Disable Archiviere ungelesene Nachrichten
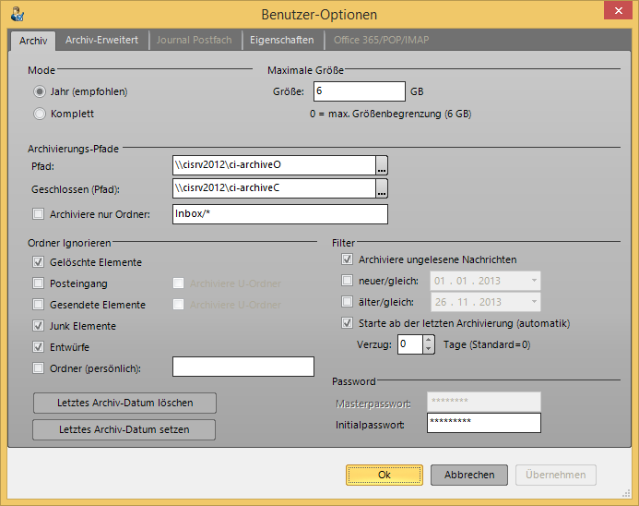Viewport: 639px width, 506px height. (x=348, y=259)
